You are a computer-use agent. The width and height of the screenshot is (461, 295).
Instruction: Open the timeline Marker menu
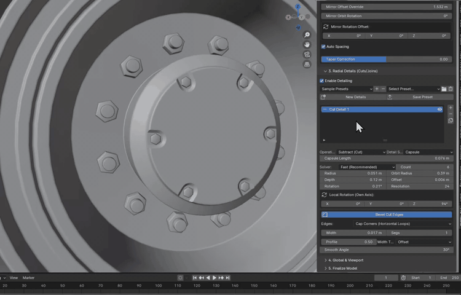(28, 278)
